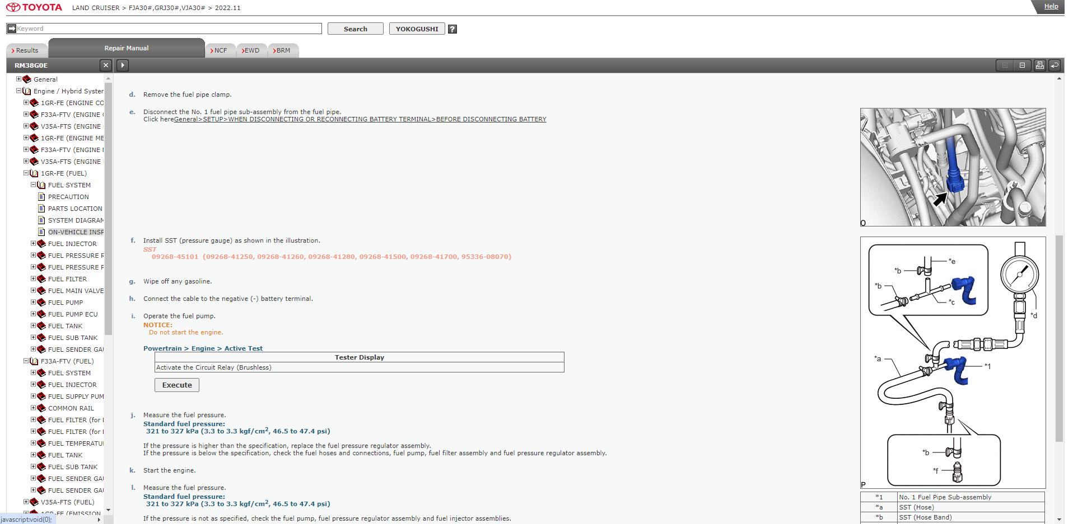
Task: Click the Toyota logo
Action: click(35, 7)
